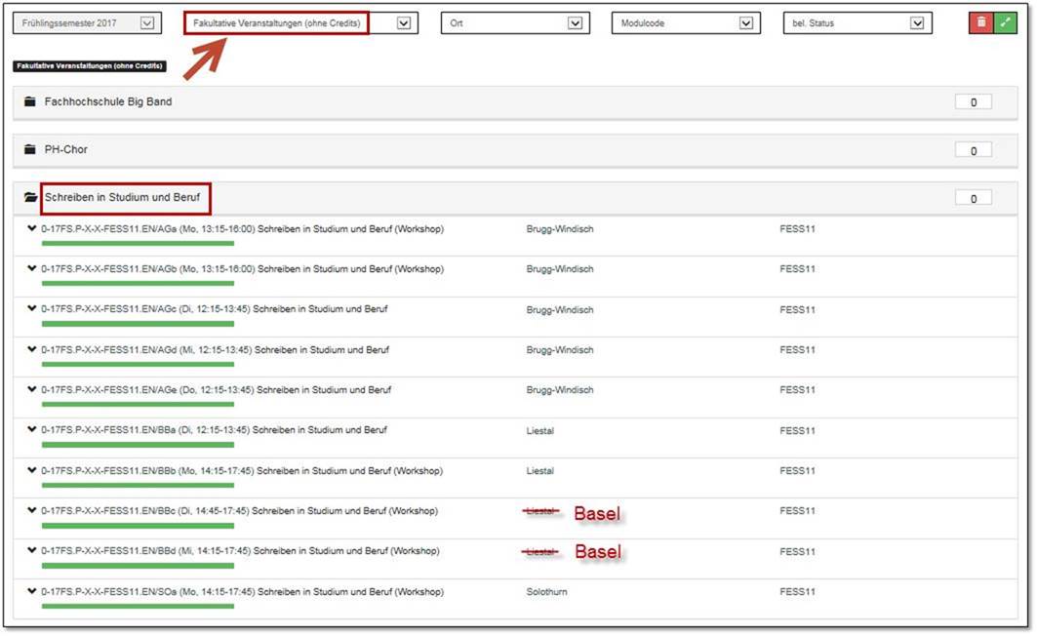The width and height of the screenshot is (1037, 636).
Task: Select course title FESS11.EN/BBa (Di, 12:15-13:45)
Action: pos(215,430)
